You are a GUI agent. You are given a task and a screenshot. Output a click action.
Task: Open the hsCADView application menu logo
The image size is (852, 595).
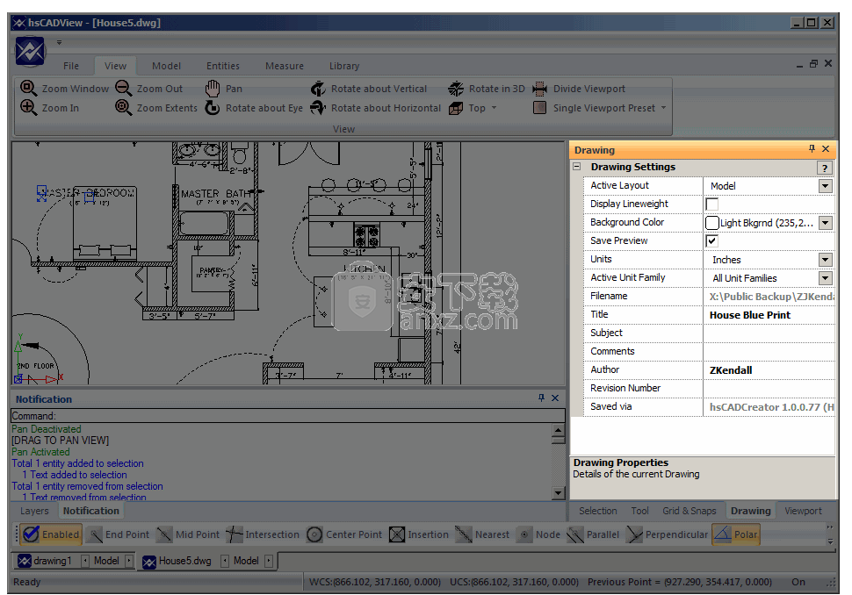coord(30,52)
